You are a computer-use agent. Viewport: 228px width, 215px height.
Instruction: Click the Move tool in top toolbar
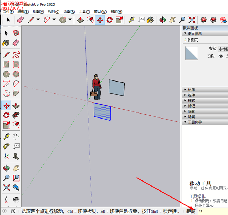[x=100, y=20]
